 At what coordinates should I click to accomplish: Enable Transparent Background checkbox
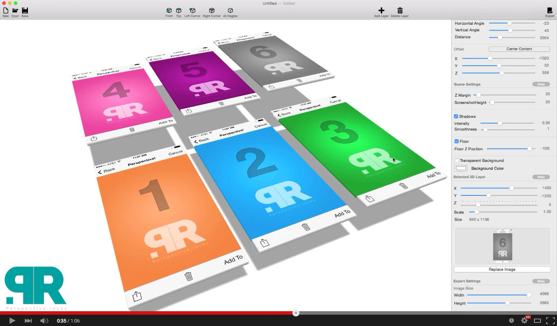pos(456,160)
